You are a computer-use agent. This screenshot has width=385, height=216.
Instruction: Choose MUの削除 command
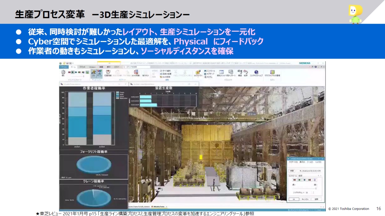click(165, 77)
